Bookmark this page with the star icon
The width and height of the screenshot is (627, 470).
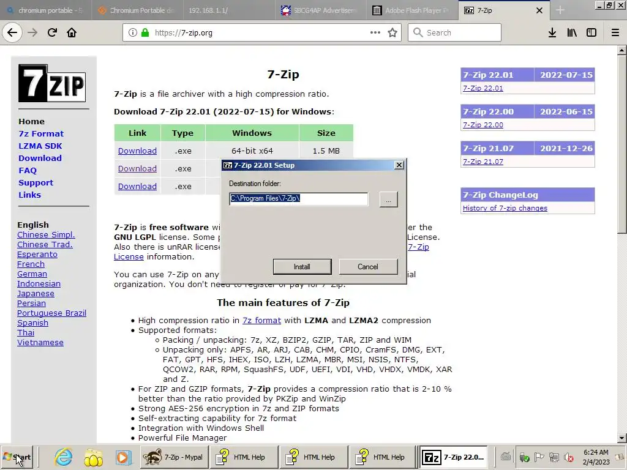[392, 32]
